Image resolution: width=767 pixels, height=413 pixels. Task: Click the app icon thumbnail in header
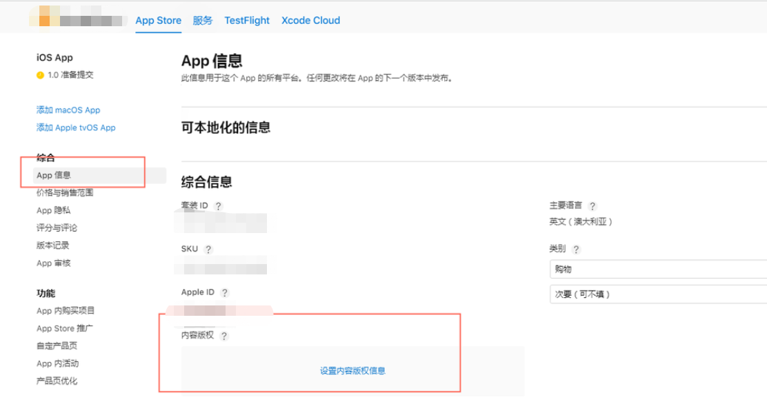45,16
